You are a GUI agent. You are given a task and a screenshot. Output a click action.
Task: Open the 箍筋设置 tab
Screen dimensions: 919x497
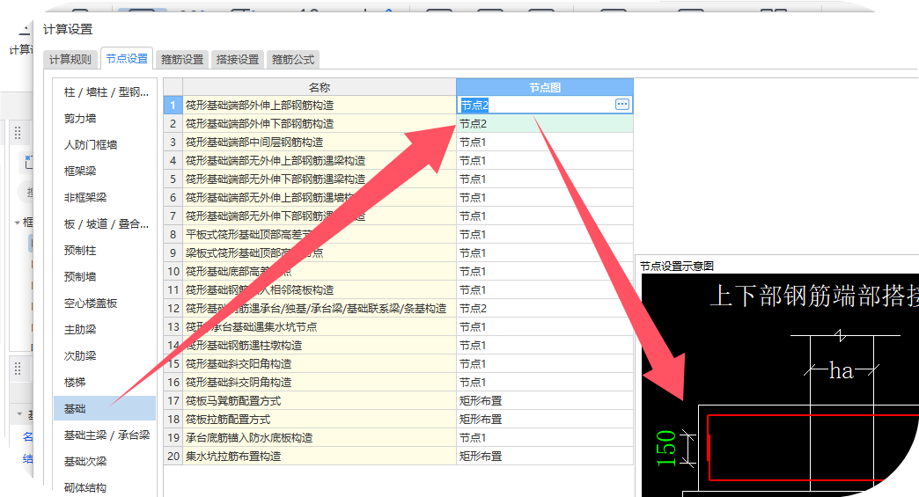click(182, 59)
